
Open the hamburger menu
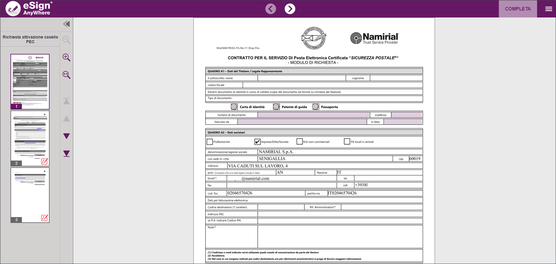click(x=549, y=9)
